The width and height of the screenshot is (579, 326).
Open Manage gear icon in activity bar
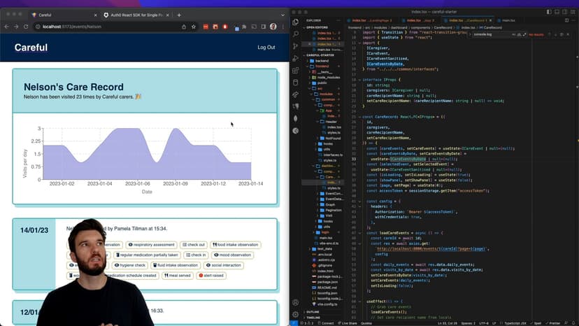(296, 315)
